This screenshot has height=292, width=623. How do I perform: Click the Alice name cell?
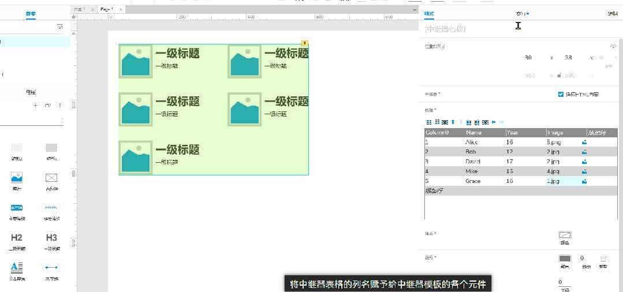[x=484, y=142]
